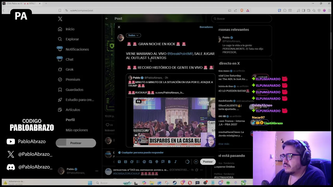Click the sidebar Postear button
This screenshot has height=187, width=333.
pyautogui.click(x=76, y=143)
